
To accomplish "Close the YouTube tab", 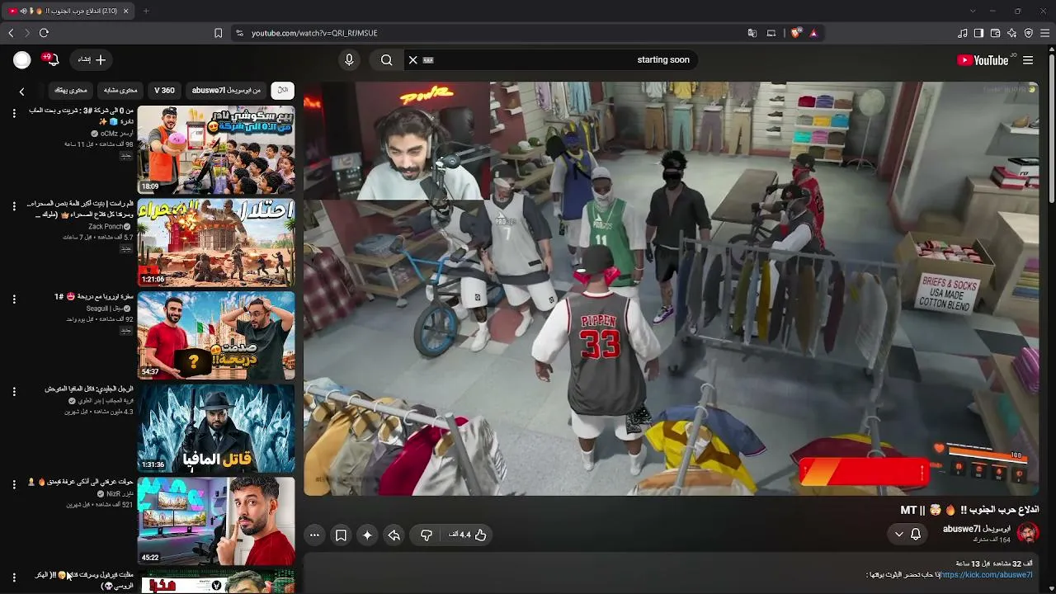I will (x=126, y=11).
